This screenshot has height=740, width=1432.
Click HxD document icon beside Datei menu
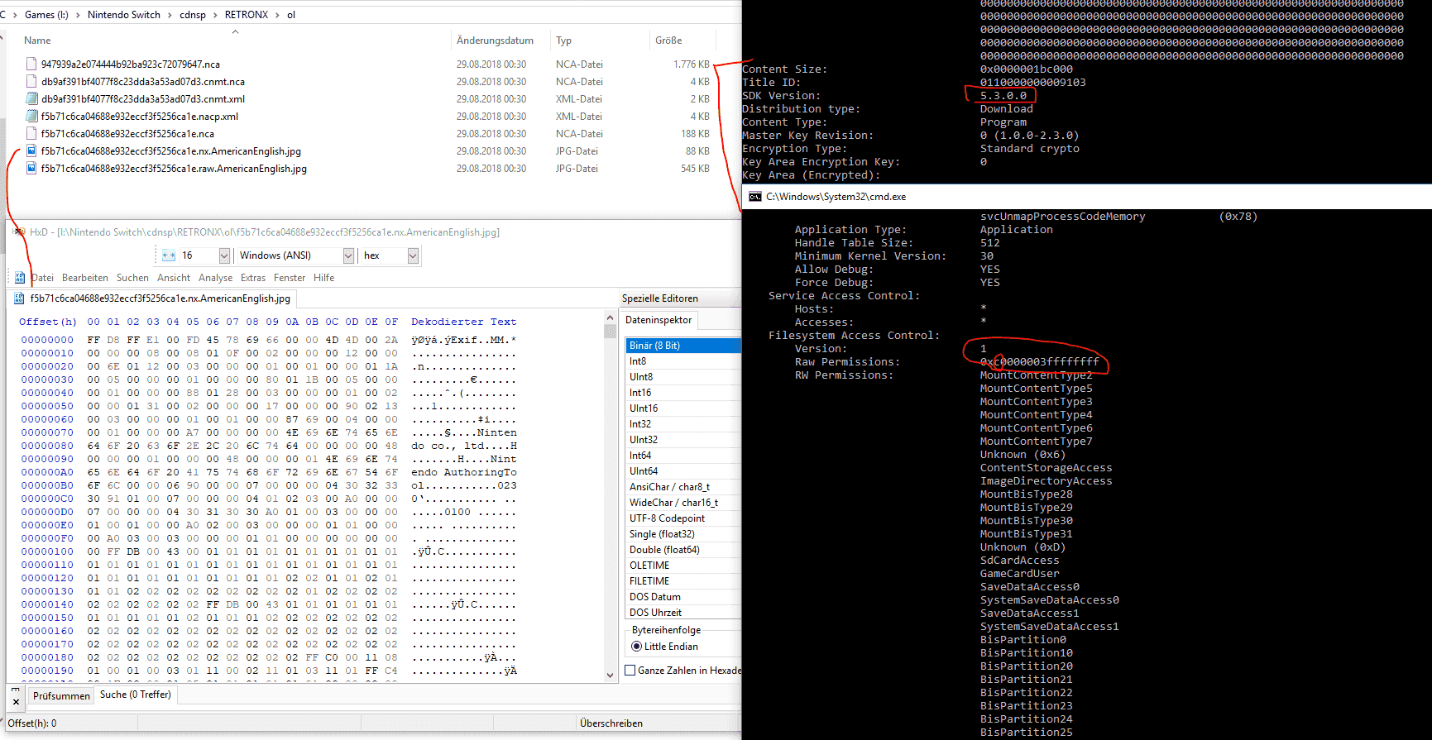20,278
